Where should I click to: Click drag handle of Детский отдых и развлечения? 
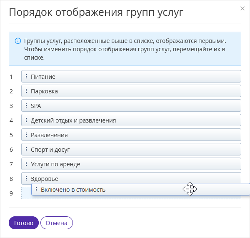coord(26,120)
